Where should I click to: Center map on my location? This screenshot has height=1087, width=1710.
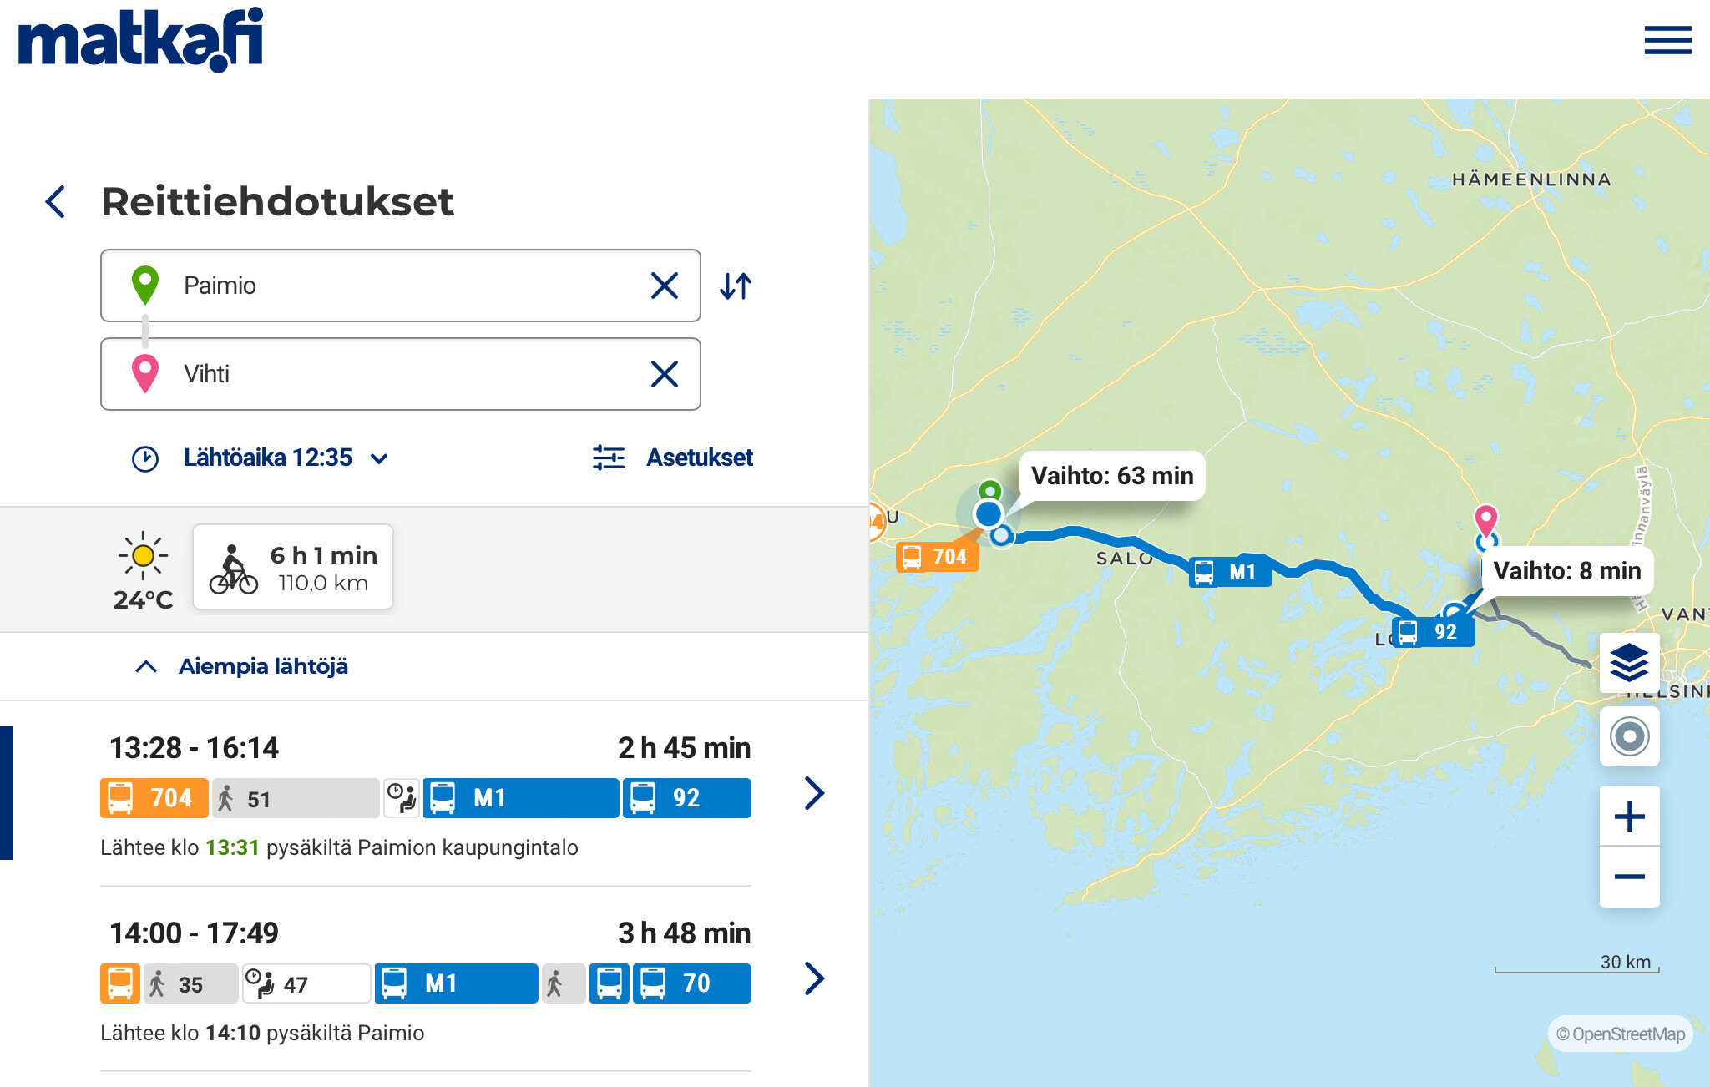[x=1629, y=736]
